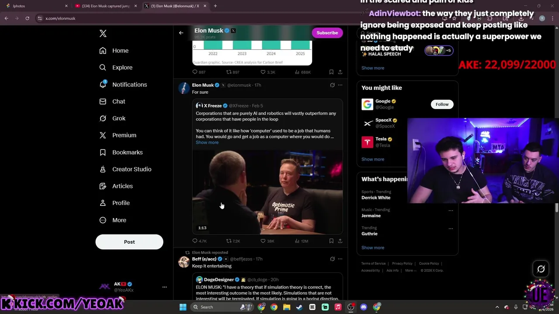Click the taskbar Search box

click(x=222, y=307)
